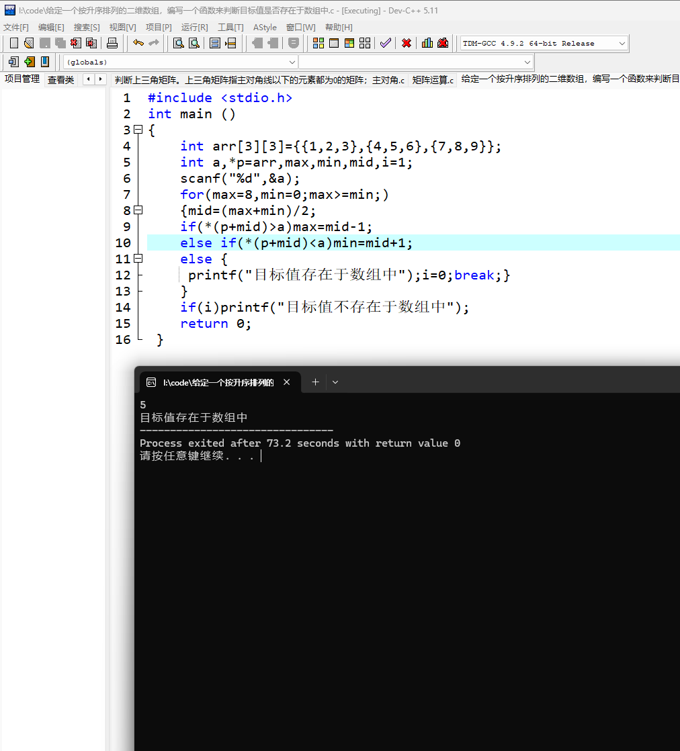Image resolution: width=680 pixels, height=751 pixels.
Task: Switch to the 项目管理 panel tab
Action: [22, 79]
